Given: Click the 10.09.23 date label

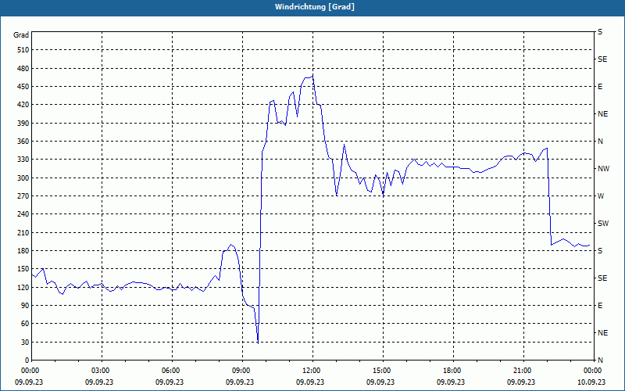Looking at the screenshot, I should click(591, 382).
